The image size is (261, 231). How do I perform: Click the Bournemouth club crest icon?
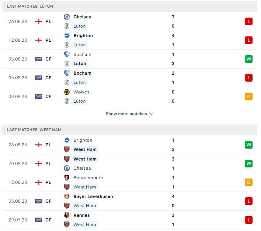click(x=67, y=178)
